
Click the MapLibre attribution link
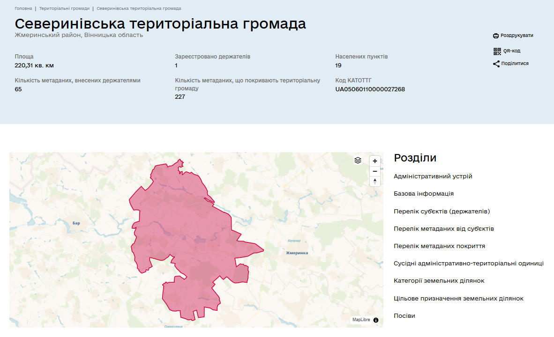click(361, 320)
